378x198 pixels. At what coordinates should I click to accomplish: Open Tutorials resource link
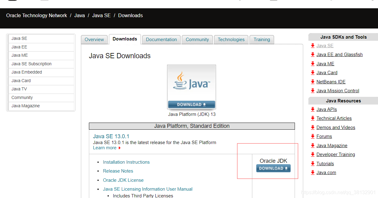[325, 164]
